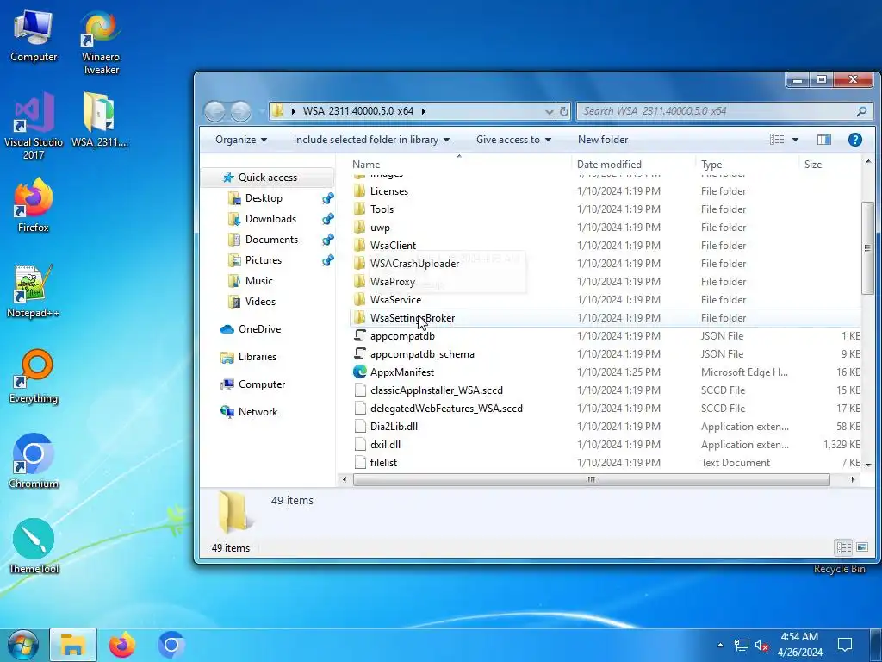Open Desktop in the navigation pane
This screenshot has height=662, width=882.
(x=264, y=198)
